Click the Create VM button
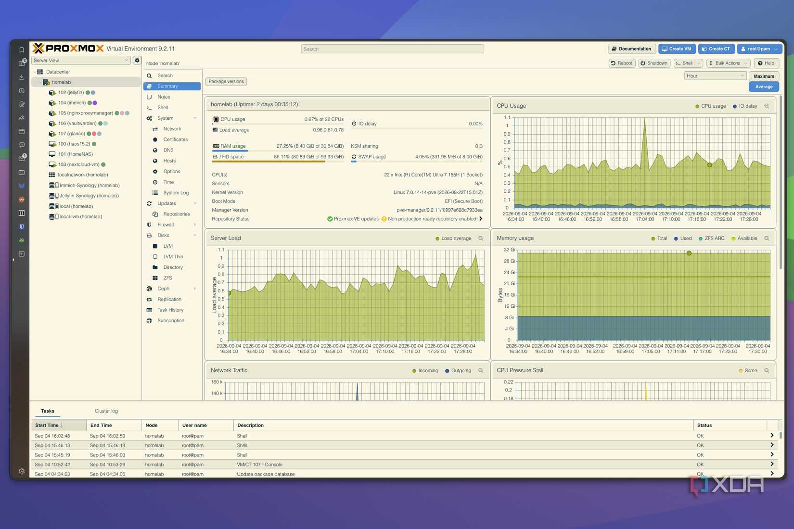 (x=676, y=49)
